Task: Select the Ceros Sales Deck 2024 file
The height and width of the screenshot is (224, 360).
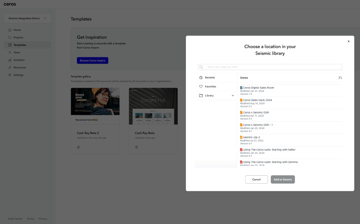Action: (x=291, y=103)
